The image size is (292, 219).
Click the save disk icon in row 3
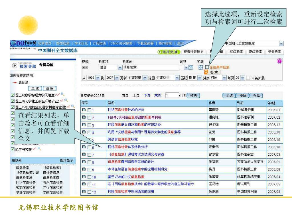pos(84,125)
